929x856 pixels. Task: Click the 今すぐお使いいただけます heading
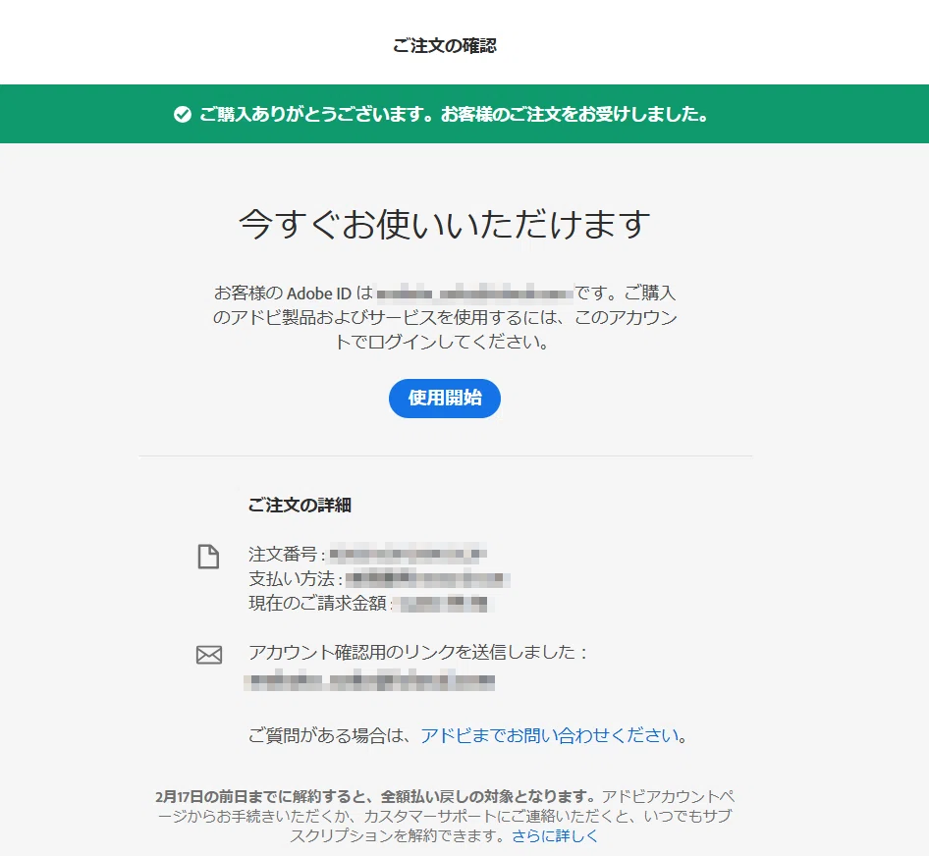pyautogui.click(x=444, y=224)
